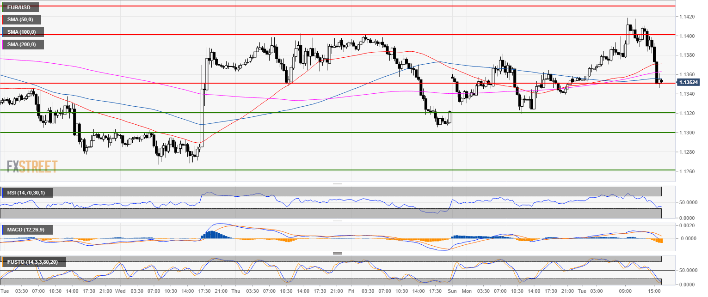Open the MACD (12,26,9) indicator label
708x297 pixels.
point(27,230)
